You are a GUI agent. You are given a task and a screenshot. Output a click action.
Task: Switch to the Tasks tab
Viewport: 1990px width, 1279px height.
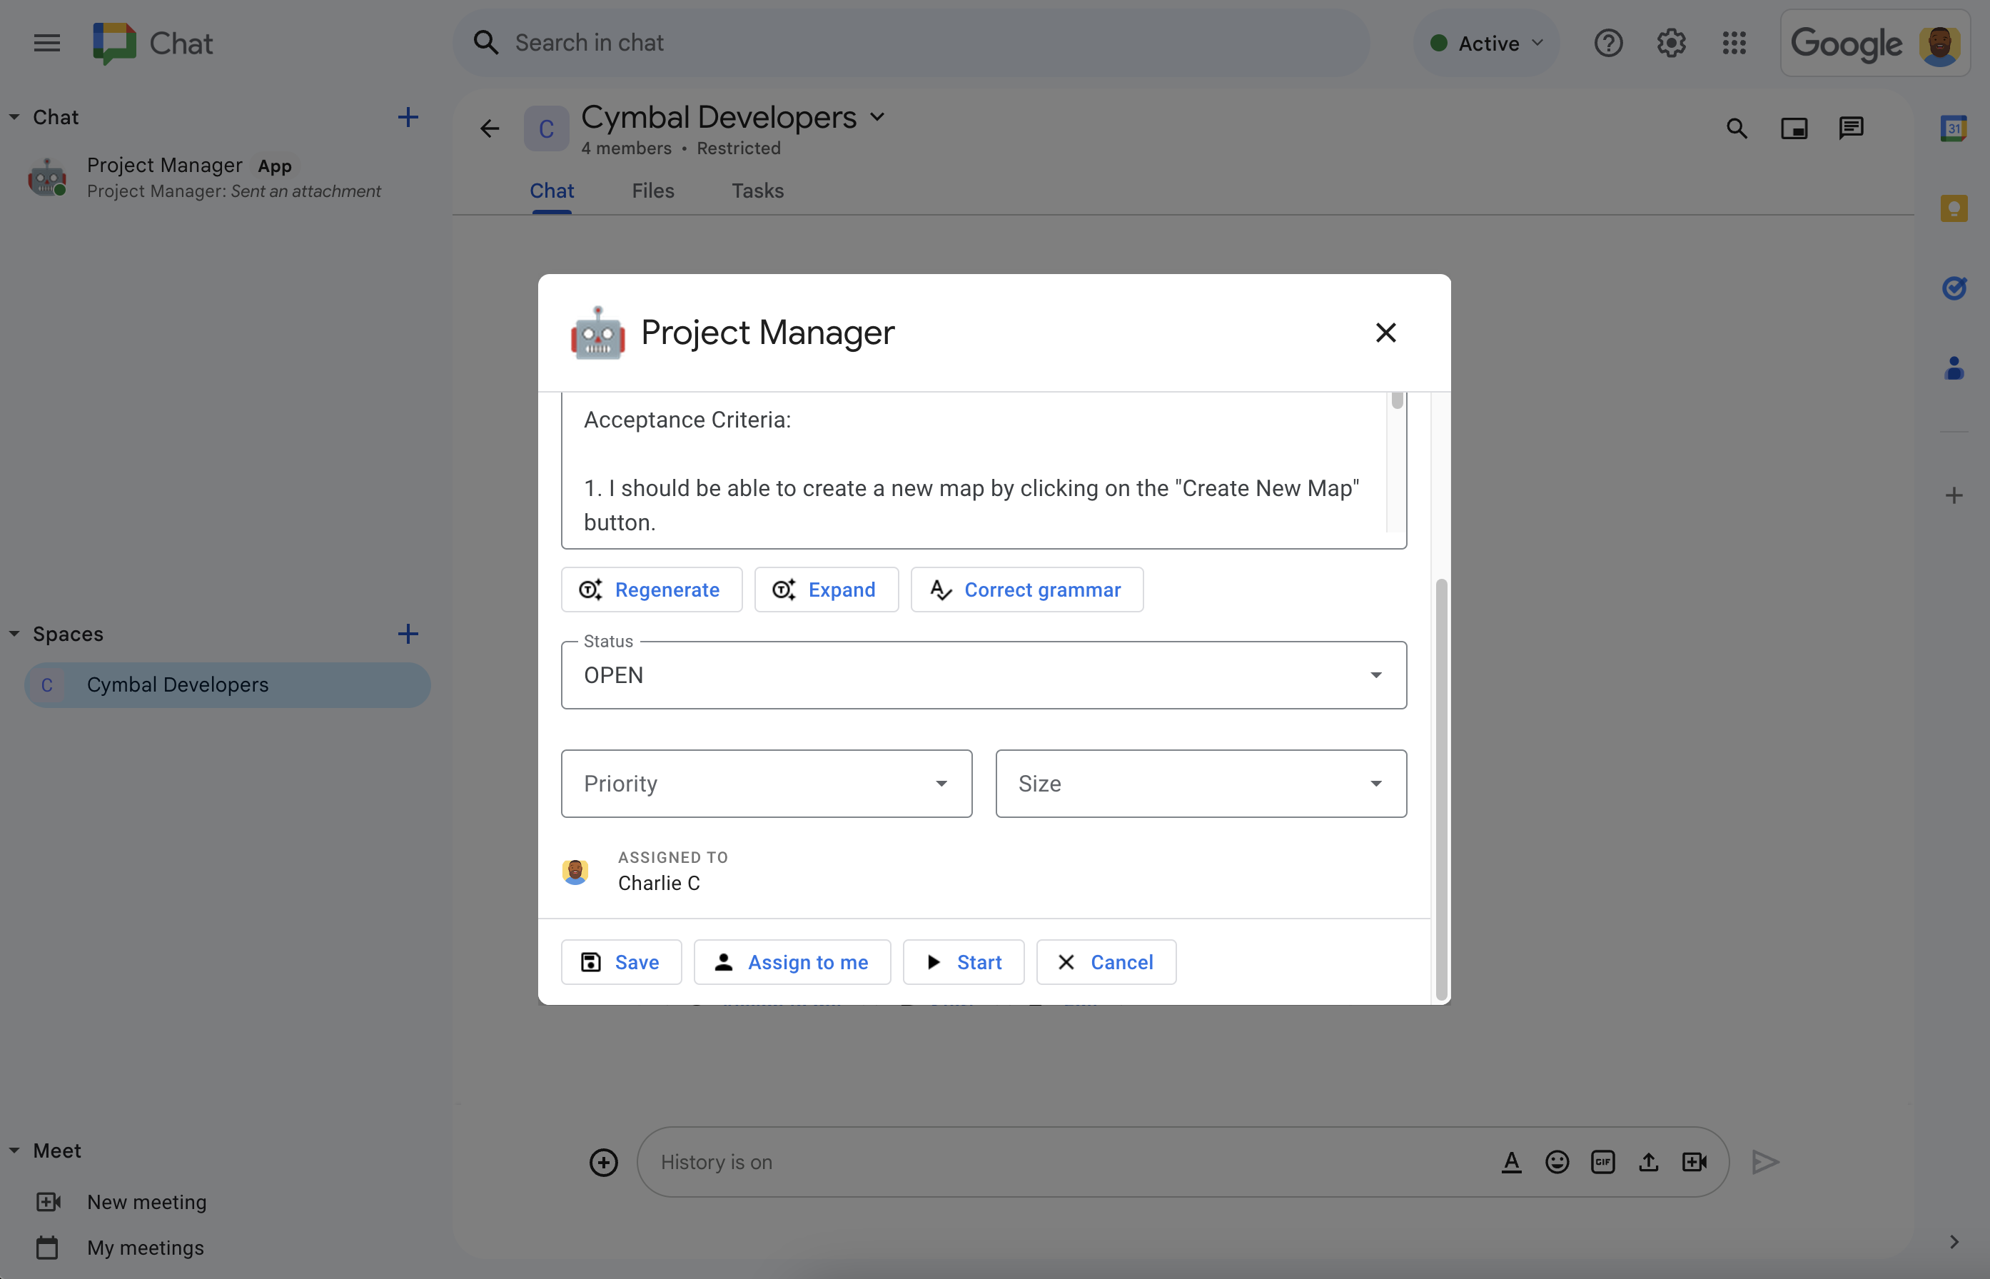point(756,190)
